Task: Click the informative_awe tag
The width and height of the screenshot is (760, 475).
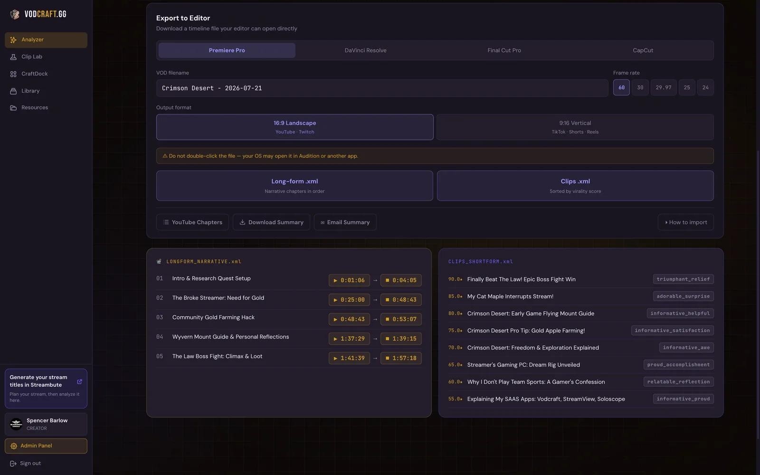Action: point(686,348)
